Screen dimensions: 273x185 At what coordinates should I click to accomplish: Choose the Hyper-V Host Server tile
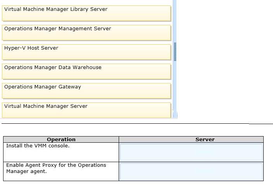86,52
